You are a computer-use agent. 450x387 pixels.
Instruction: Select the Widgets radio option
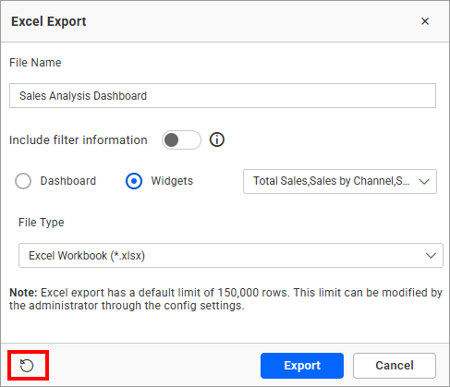coord(134,181)
